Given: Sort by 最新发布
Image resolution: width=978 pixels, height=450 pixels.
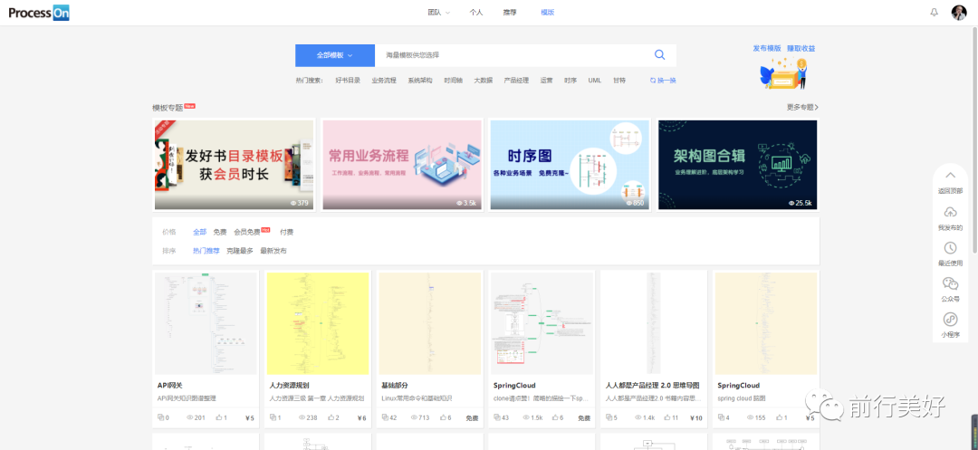Looking at the screenshot, I should pyautogui.click(x=273, y=251).
